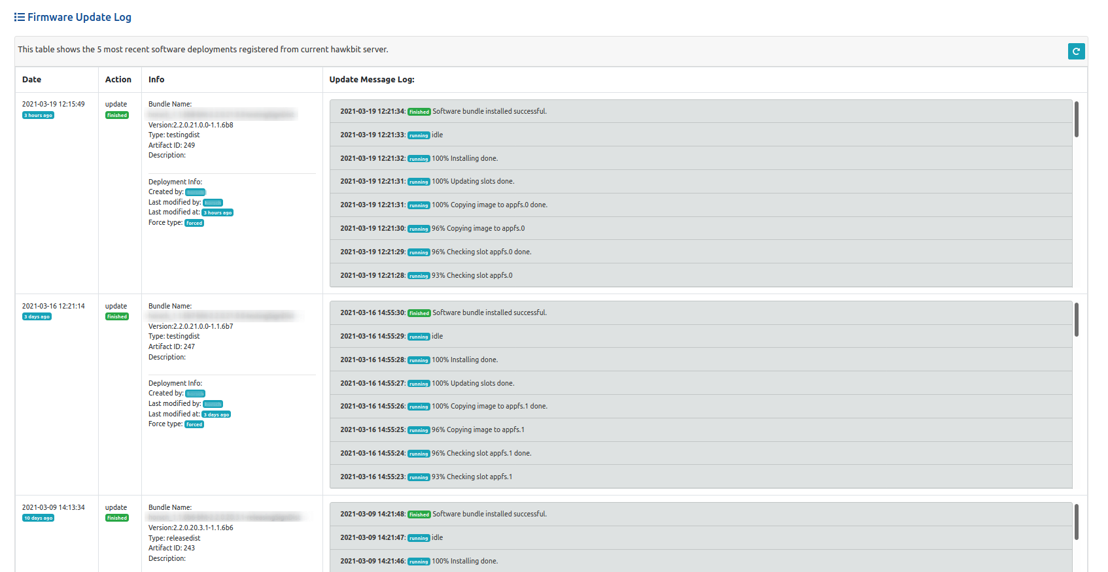Select the '93% Checking slot appfs.1' log entry
This screenshot has width=1108, height=572.
(x=472, y=477)
